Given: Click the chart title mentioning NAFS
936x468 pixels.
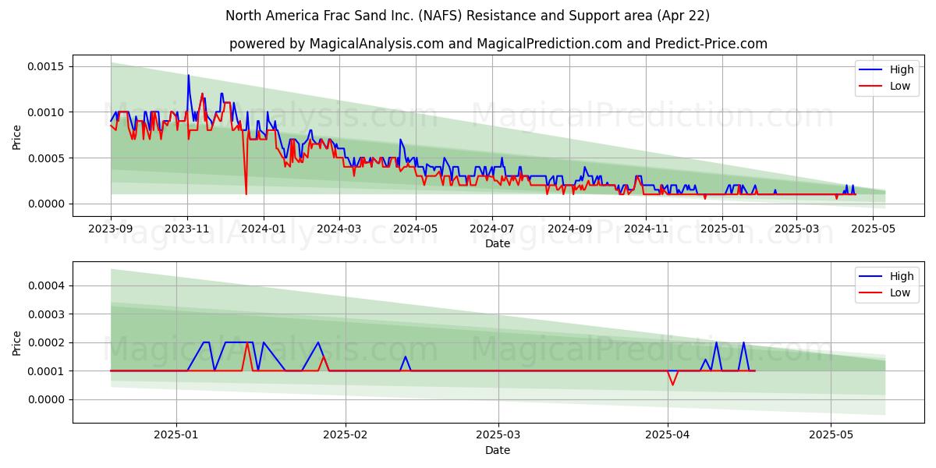Looking at the screenshot, I should tap(467, 16).
